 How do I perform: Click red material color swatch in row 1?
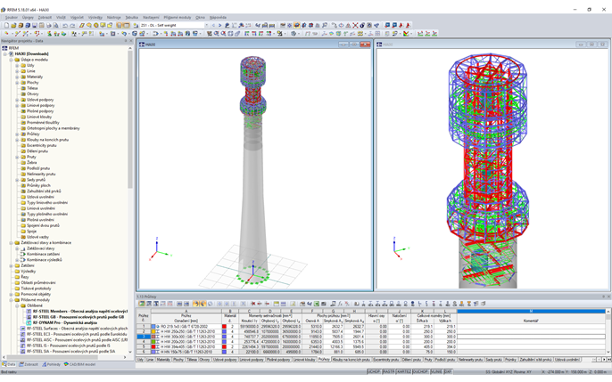pyautogui.click(x=224, y=327)
